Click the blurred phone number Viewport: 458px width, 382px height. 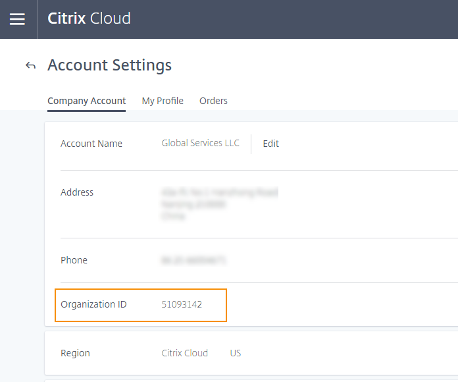[x=193, y=260]
